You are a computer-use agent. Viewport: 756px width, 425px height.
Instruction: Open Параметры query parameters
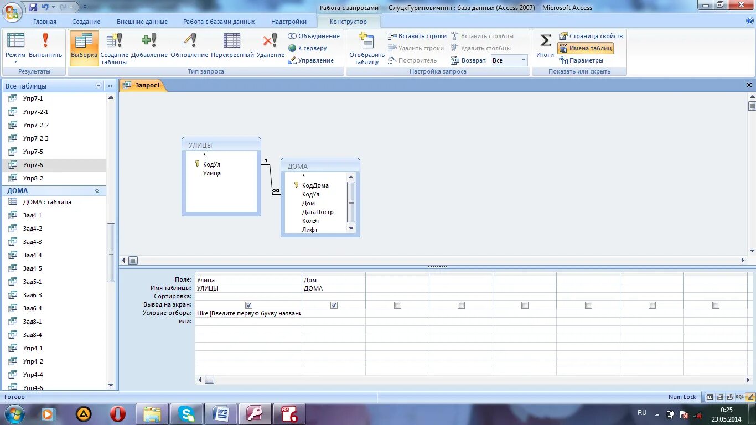click(x=581, y=60)
